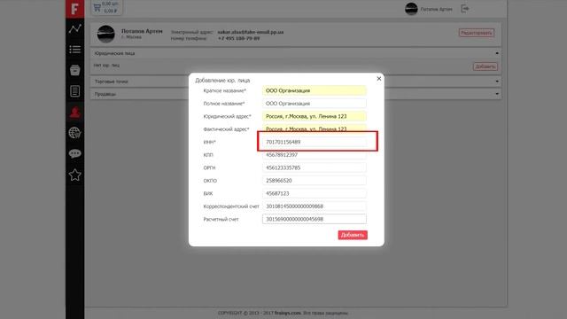Focus the Корреспондентский счет input field
The width and height of the screenshot is (567, 319).
pos(315,206)
